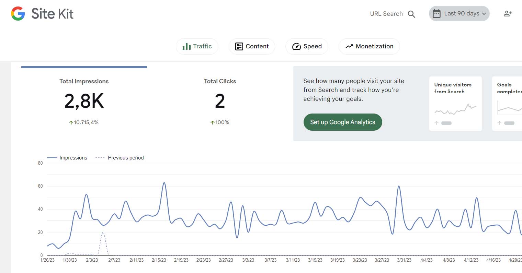Click the Impressions legend entry

pos(67,158)
